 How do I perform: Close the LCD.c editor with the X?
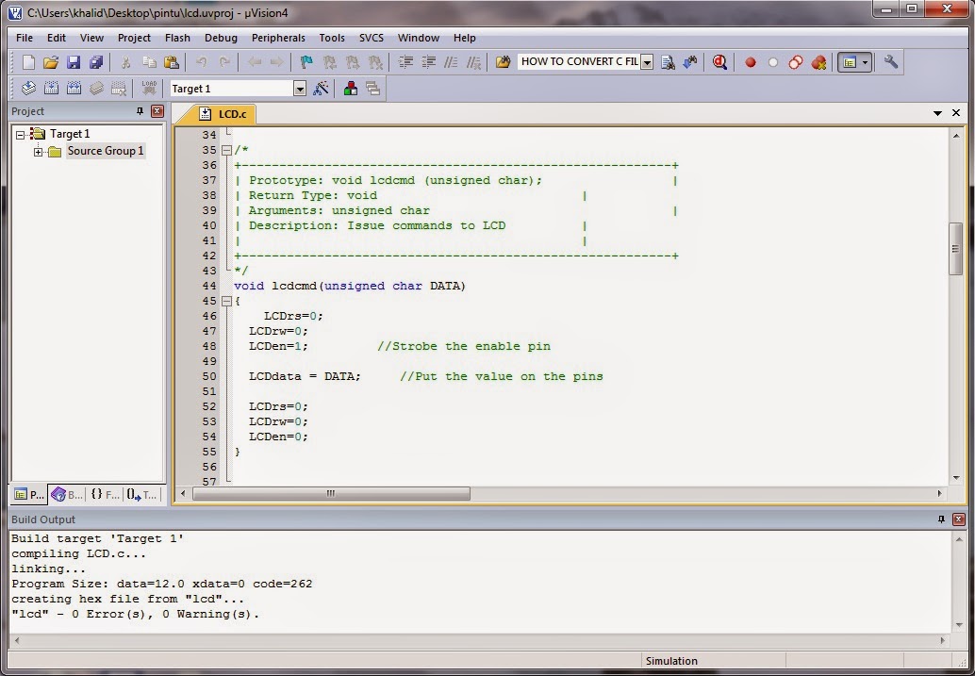(956, 113)
